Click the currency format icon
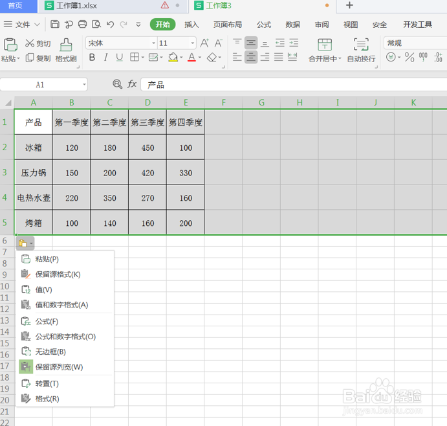Image resolution: width=447 pixels, height=426 pixels. tap(391, 57)
